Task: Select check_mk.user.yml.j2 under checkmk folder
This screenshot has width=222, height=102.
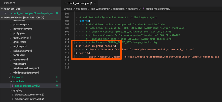Action: 30,86
